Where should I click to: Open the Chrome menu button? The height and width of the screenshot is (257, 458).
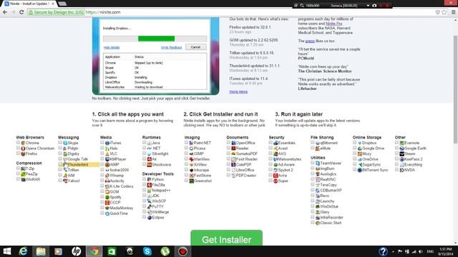tap(453, 12)
